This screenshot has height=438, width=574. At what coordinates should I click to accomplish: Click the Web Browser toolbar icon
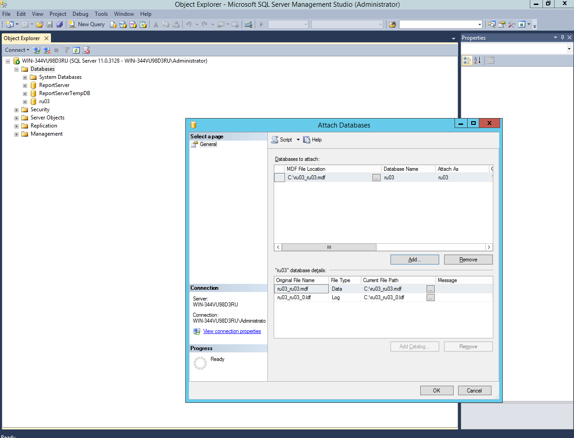[x=522, y=24]
